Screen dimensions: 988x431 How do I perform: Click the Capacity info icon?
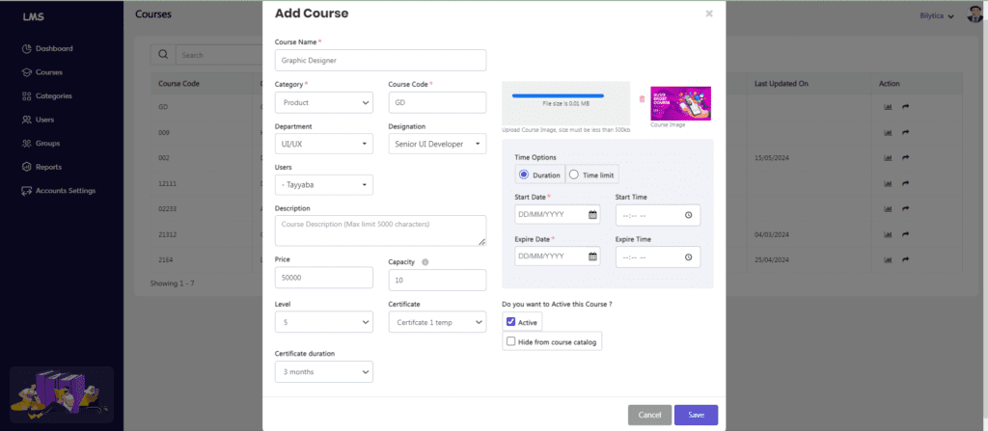tap(425, 262)
